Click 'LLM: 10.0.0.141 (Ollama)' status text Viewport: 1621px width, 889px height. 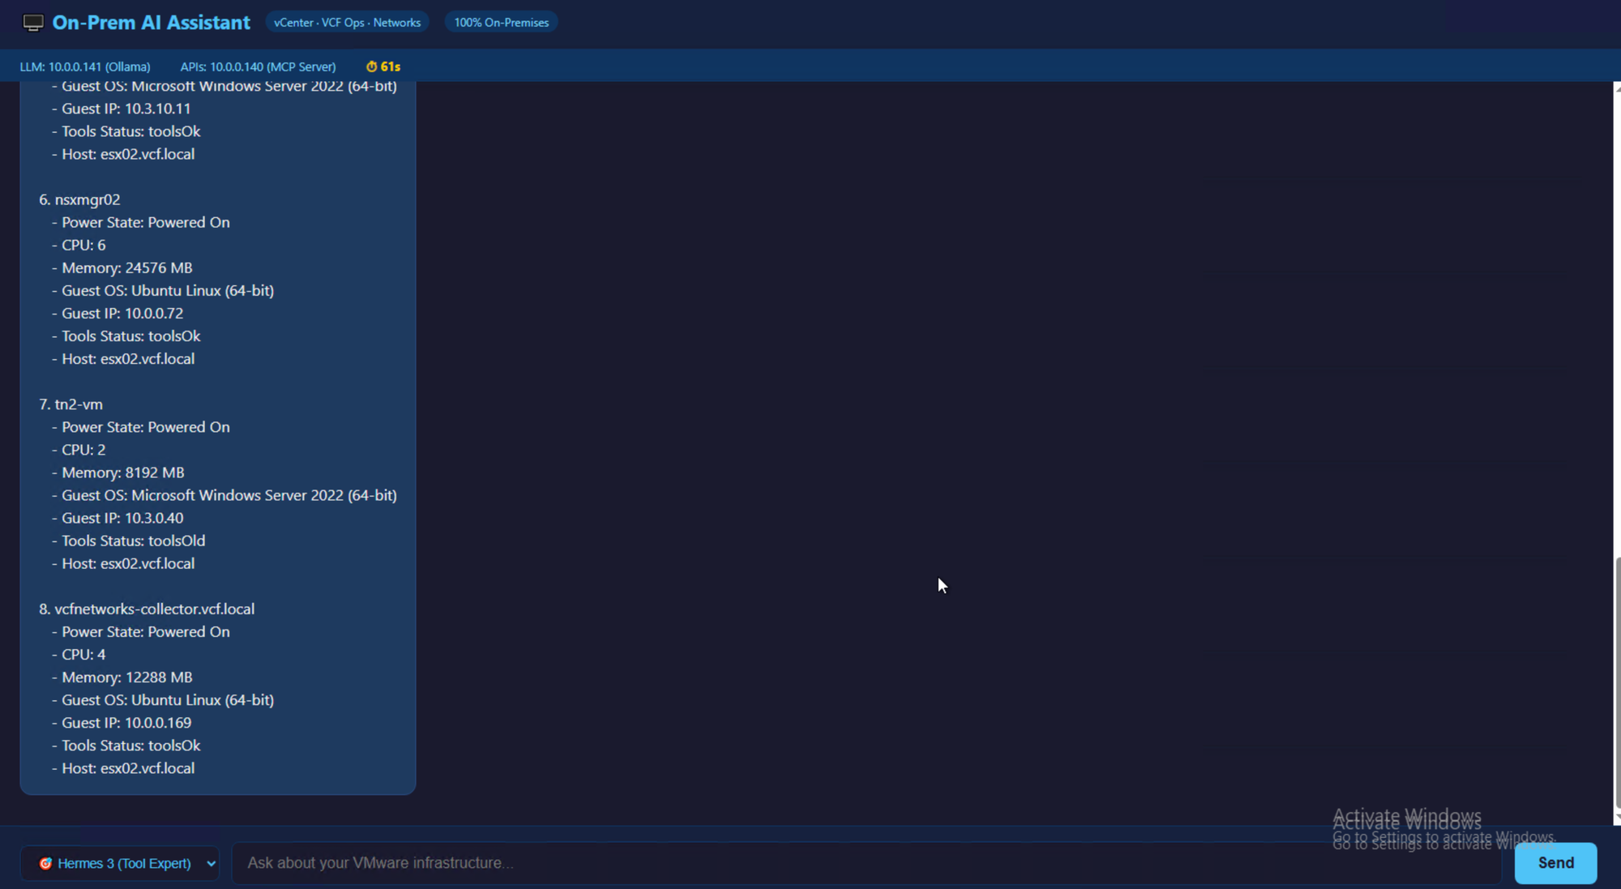[x=85, y=66]
